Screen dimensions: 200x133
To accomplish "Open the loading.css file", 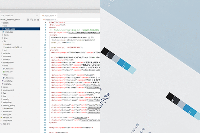I will click(x=20, y=29).
